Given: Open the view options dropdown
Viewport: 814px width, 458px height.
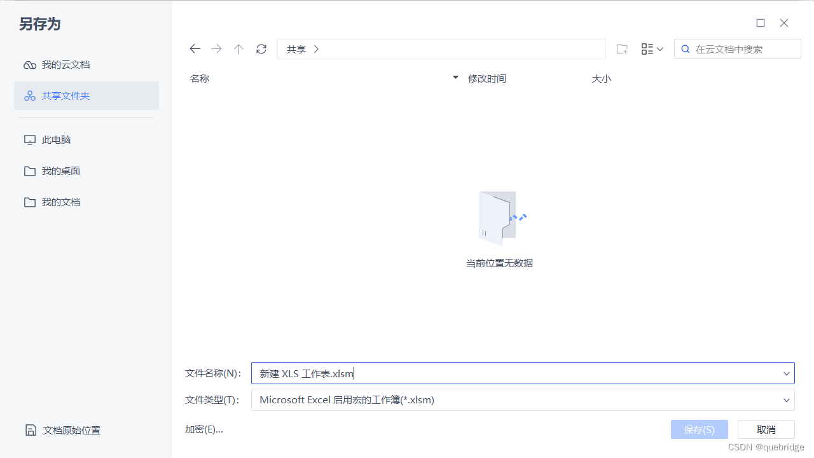Looking at the screenshot, I should (x=652, y=48).
